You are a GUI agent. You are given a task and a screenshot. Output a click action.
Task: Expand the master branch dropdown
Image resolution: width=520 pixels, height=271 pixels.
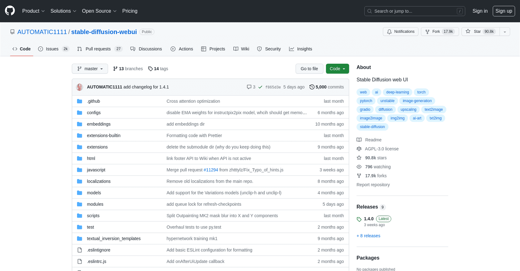tap(90, 69)
